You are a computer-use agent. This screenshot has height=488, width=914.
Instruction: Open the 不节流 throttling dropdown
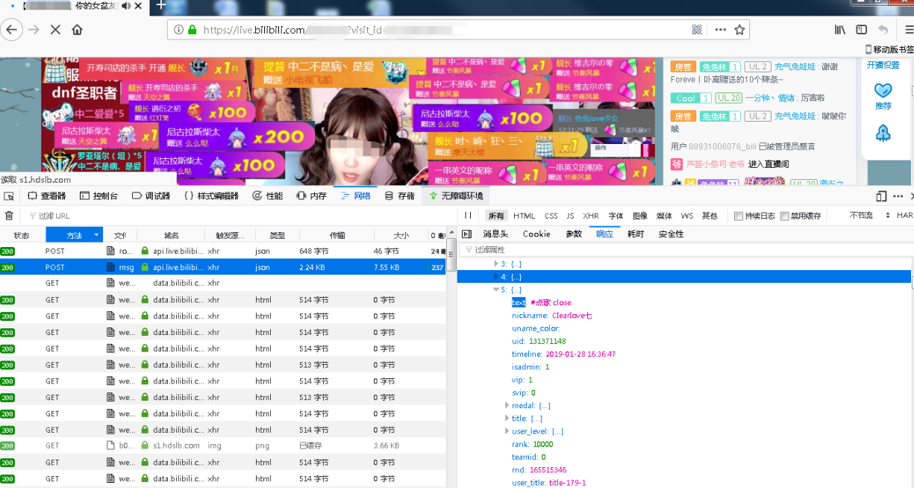coord(870,216)
